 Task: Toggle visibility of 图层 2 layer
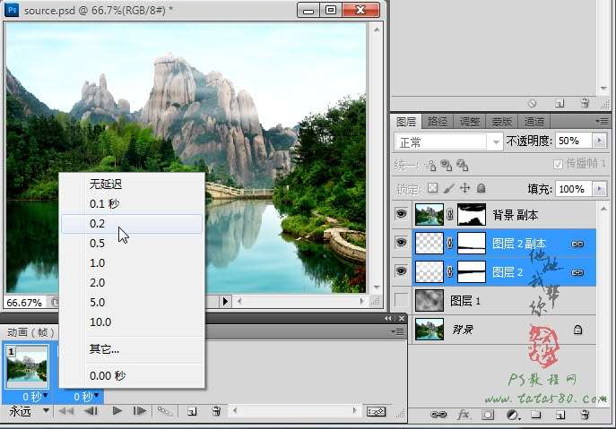pyautogui.click(x=400, y=271)
